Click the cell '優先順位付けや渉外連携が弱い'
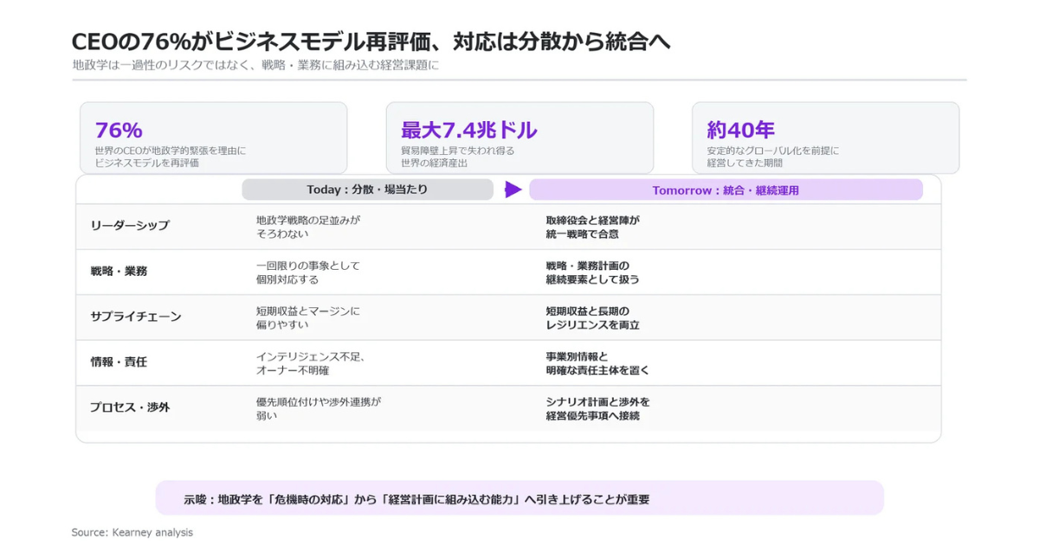This screenshot has width=1039, height=545. tap(318, 408)
